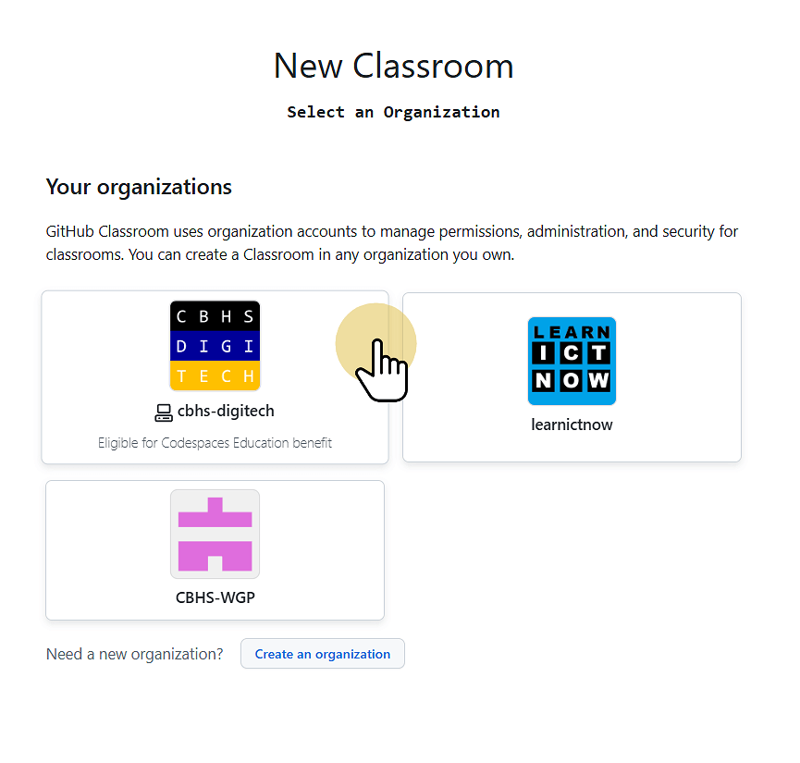Screen dimensions: 800x763
Task: Click the New Classroom page heading
Action: pos(393,66)
